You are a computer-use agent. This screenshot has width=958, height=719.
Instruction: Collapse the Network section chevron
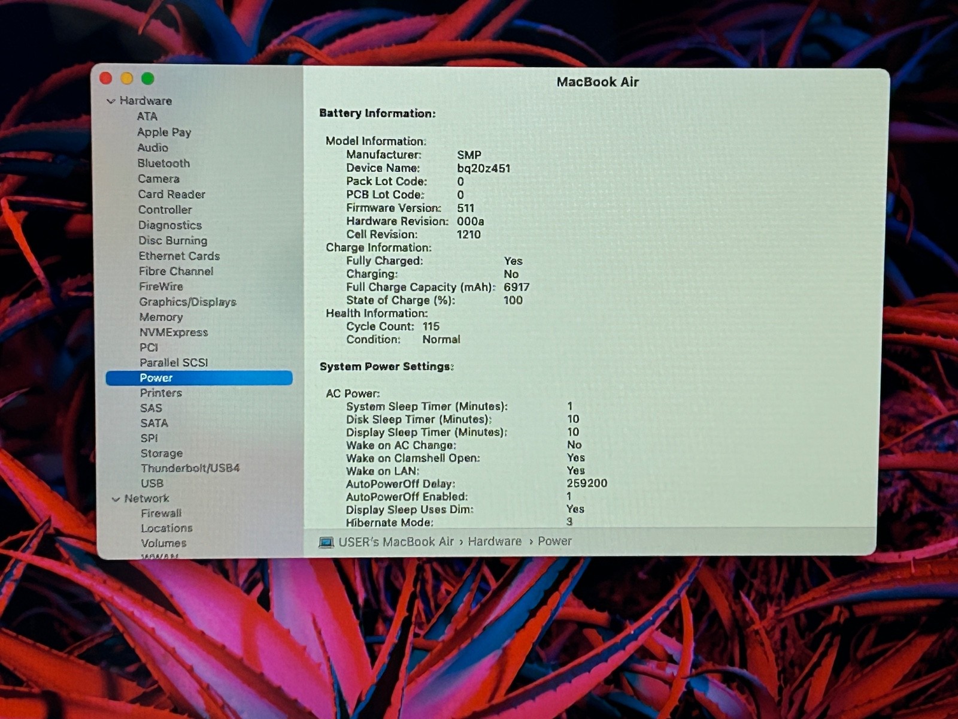click(x=116, y=499)
